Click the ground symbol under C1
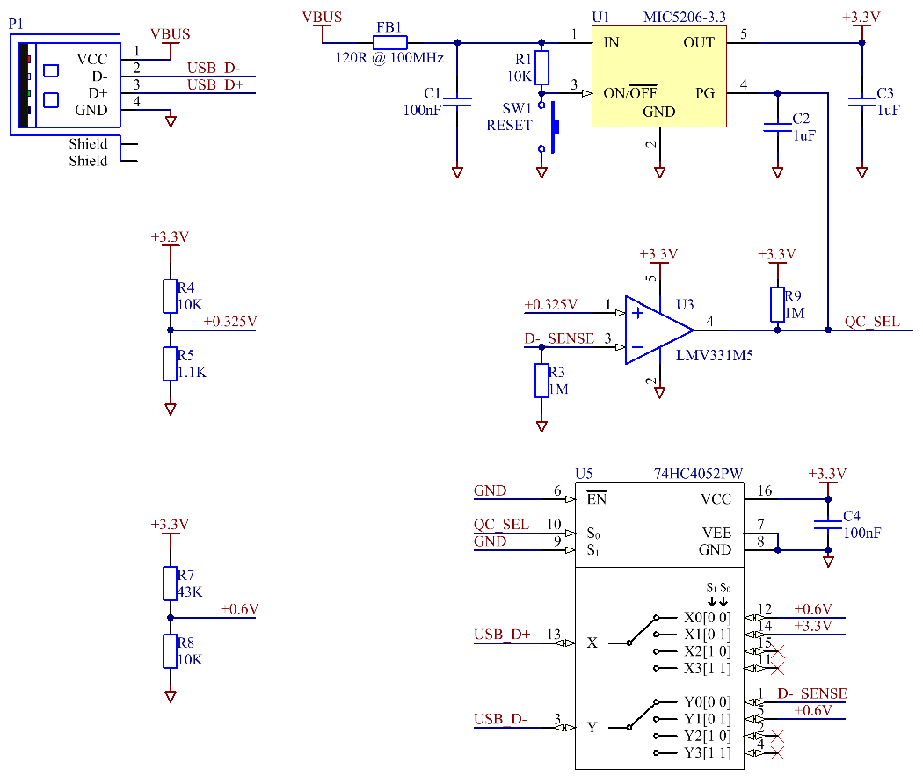Viewport: 923px width, 777px height. click(457, 172)
